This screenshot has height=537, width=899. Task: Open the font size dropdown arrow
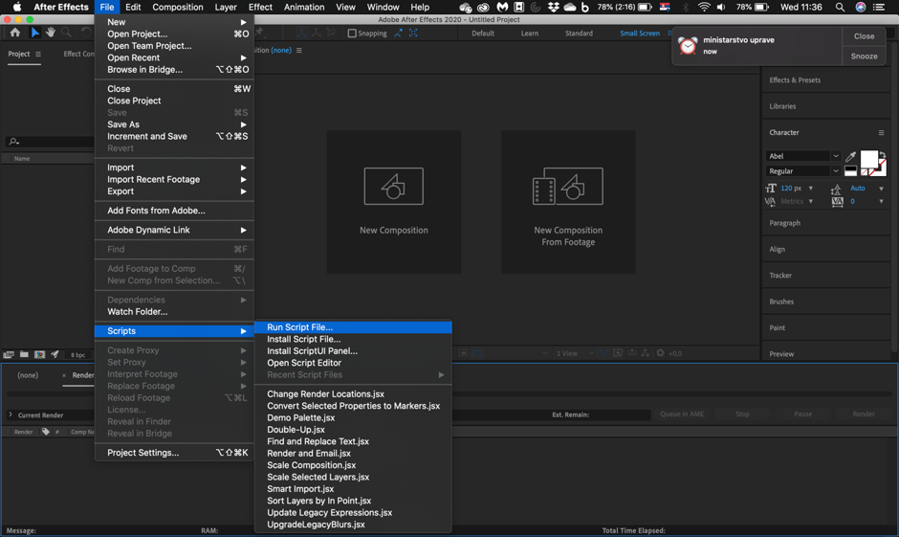coord(811,189)
